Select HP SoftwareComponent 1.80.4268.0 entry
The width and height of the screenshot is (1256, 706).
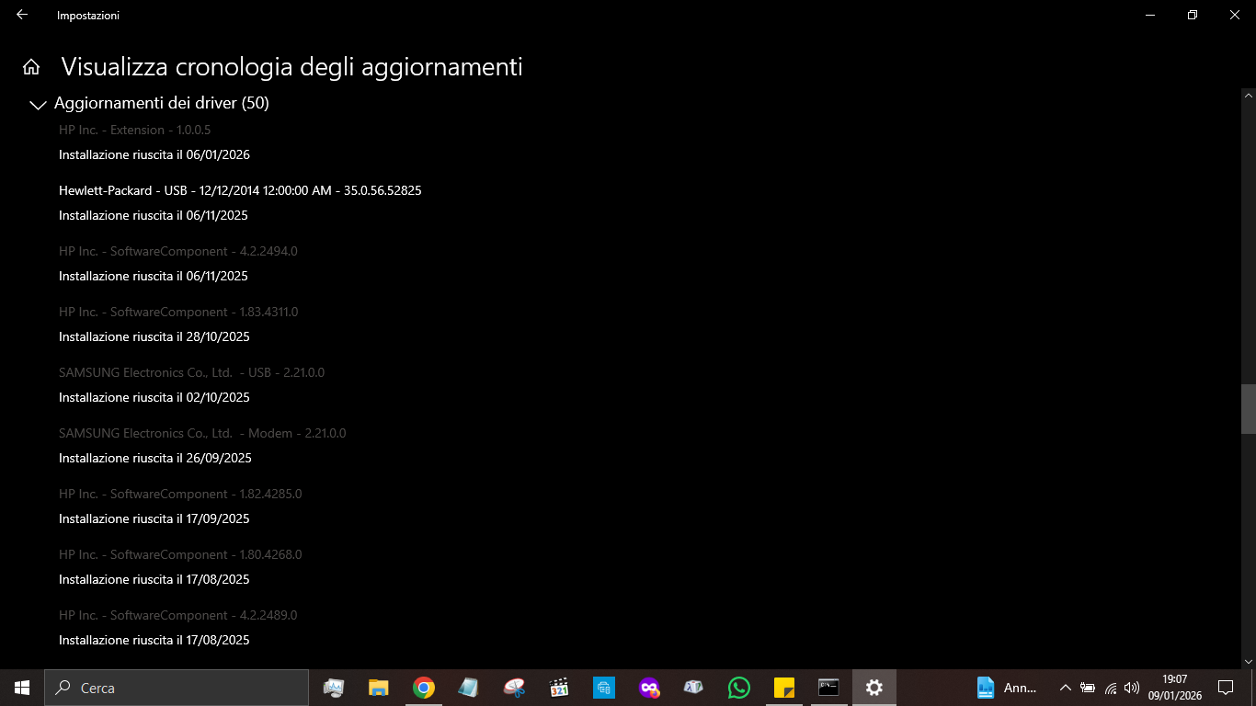click(x=180, y=554)
